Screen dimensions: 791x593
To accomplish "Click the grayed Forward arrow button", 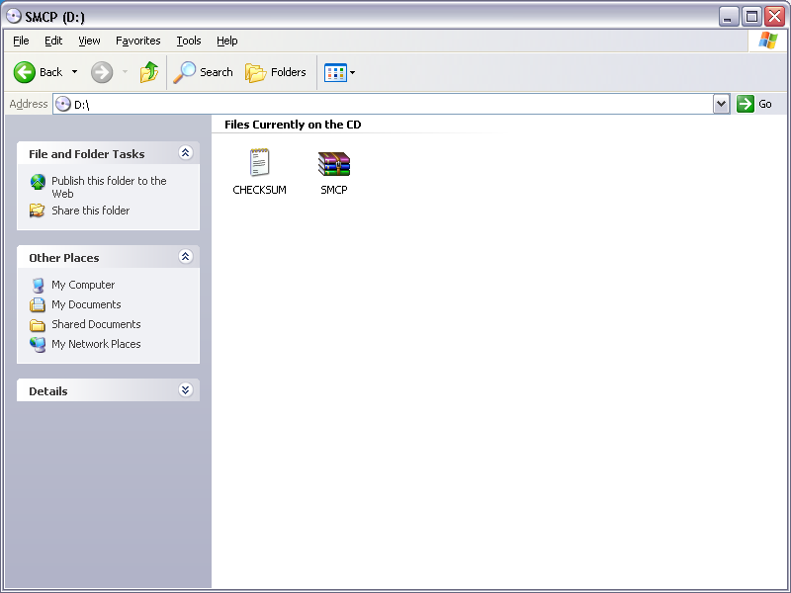I will click(102, 72).
